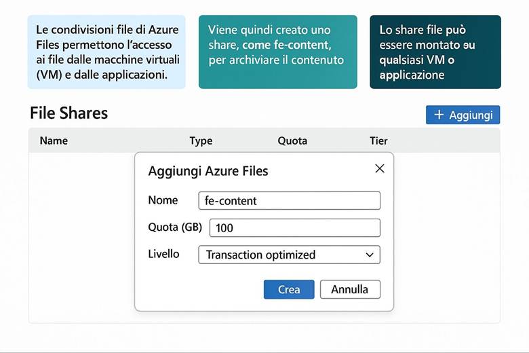Open the dark card about mounting share
This screenshot has height=353, width=529.
coord(435,52)
